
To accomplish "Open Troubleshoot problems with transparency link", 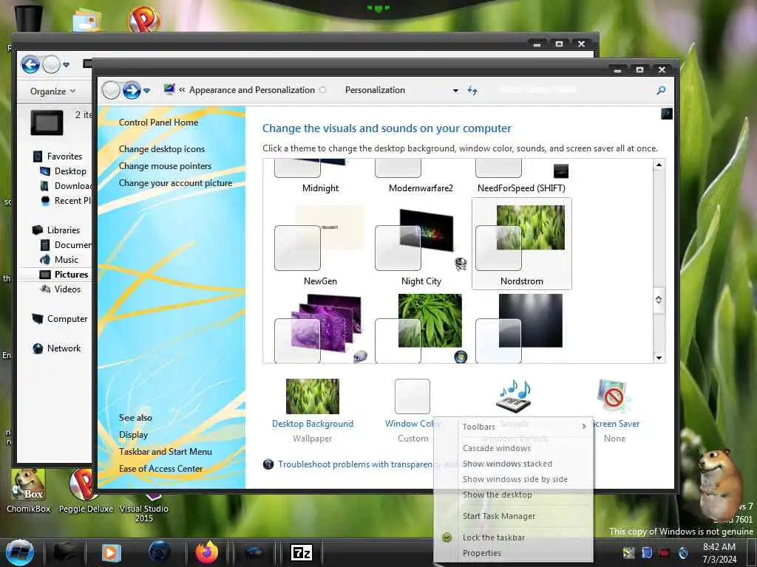I will (355, 464).
